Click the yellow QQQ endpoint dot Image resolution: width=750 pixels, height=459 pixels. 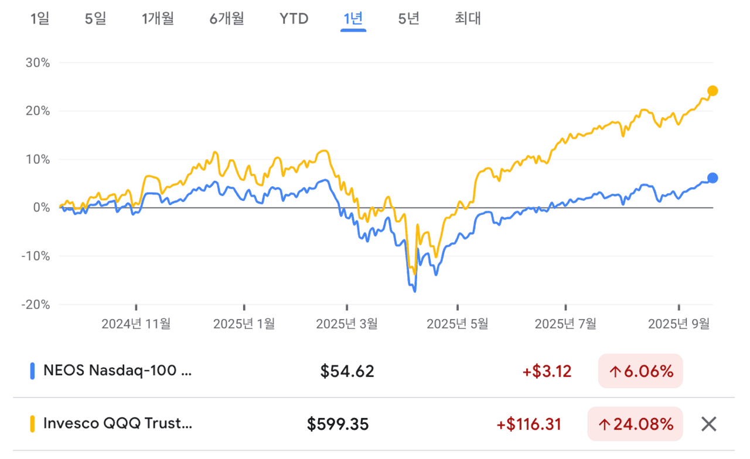coord(712,91)
